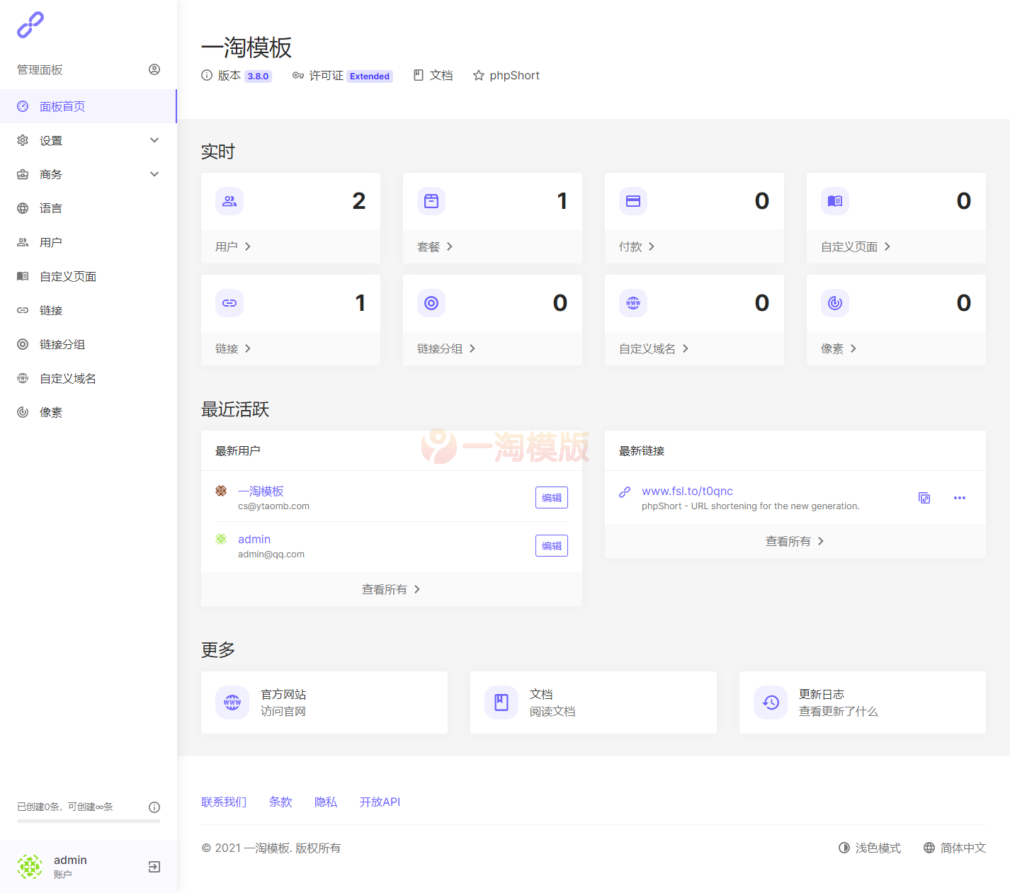1010x893 pixels.
Task: Navigate to 面板首页 menu item
Action: (x=62, y=106)
